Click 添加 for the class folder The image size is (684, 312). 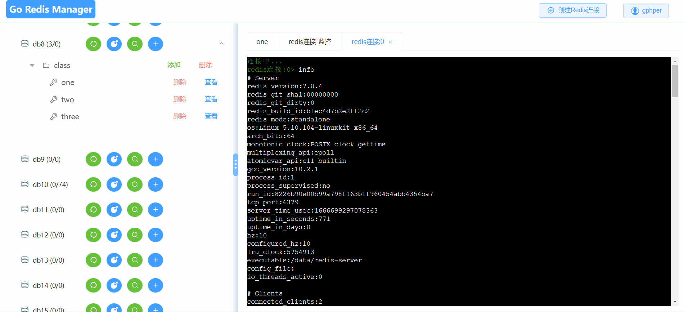pyautogui.click(x=174, y=65)
